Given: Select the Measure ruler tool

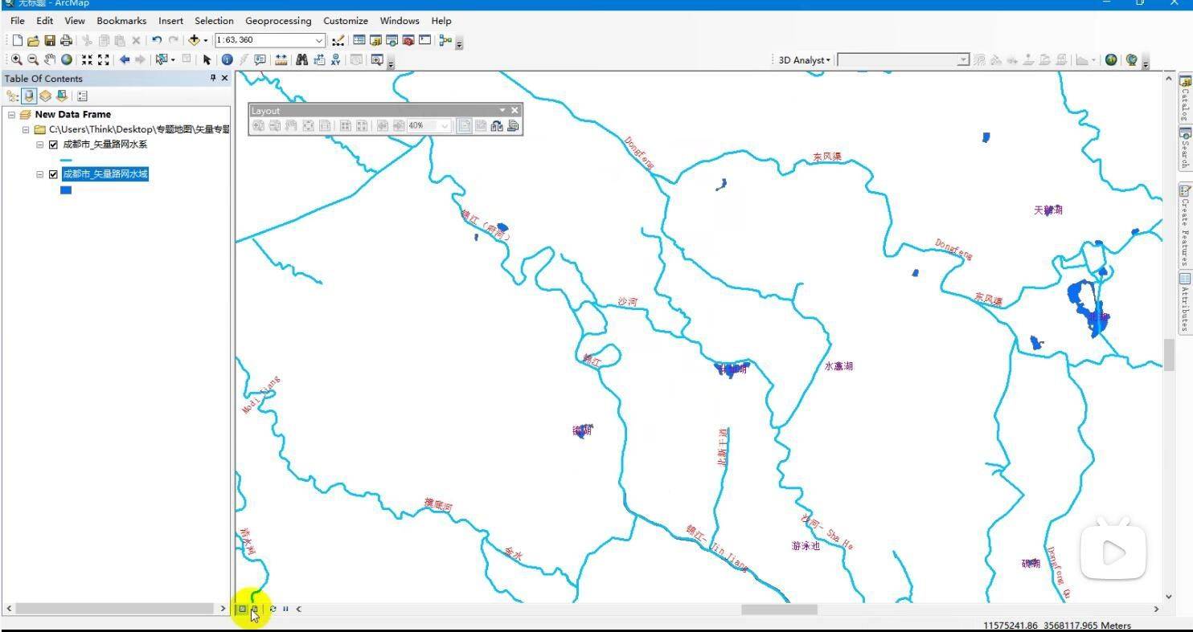Looking at the screenshot, I should (281, 59).
